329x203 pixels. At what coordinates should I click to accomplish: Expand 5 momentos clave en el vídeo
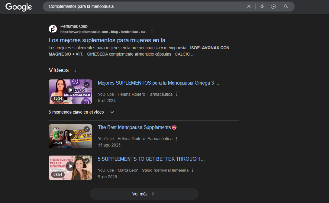(112, 112)
